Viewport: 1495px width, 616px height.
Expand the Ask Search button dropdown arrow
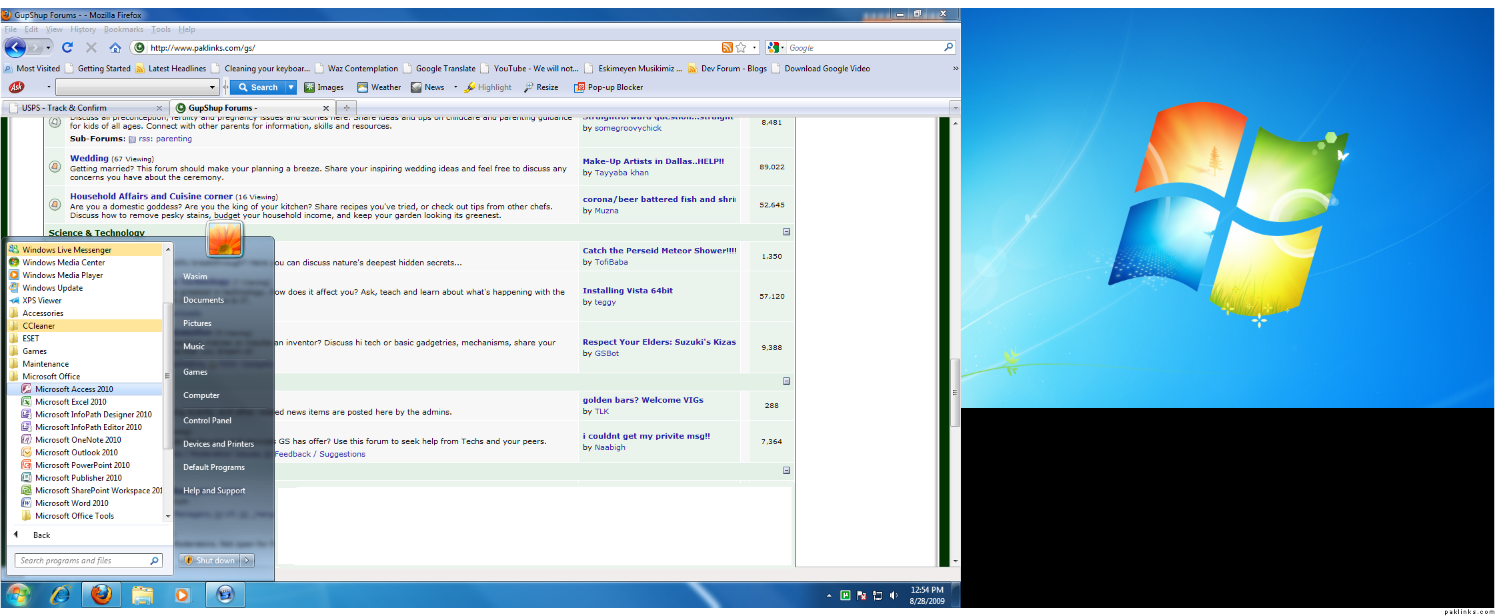tap(291, 87)
